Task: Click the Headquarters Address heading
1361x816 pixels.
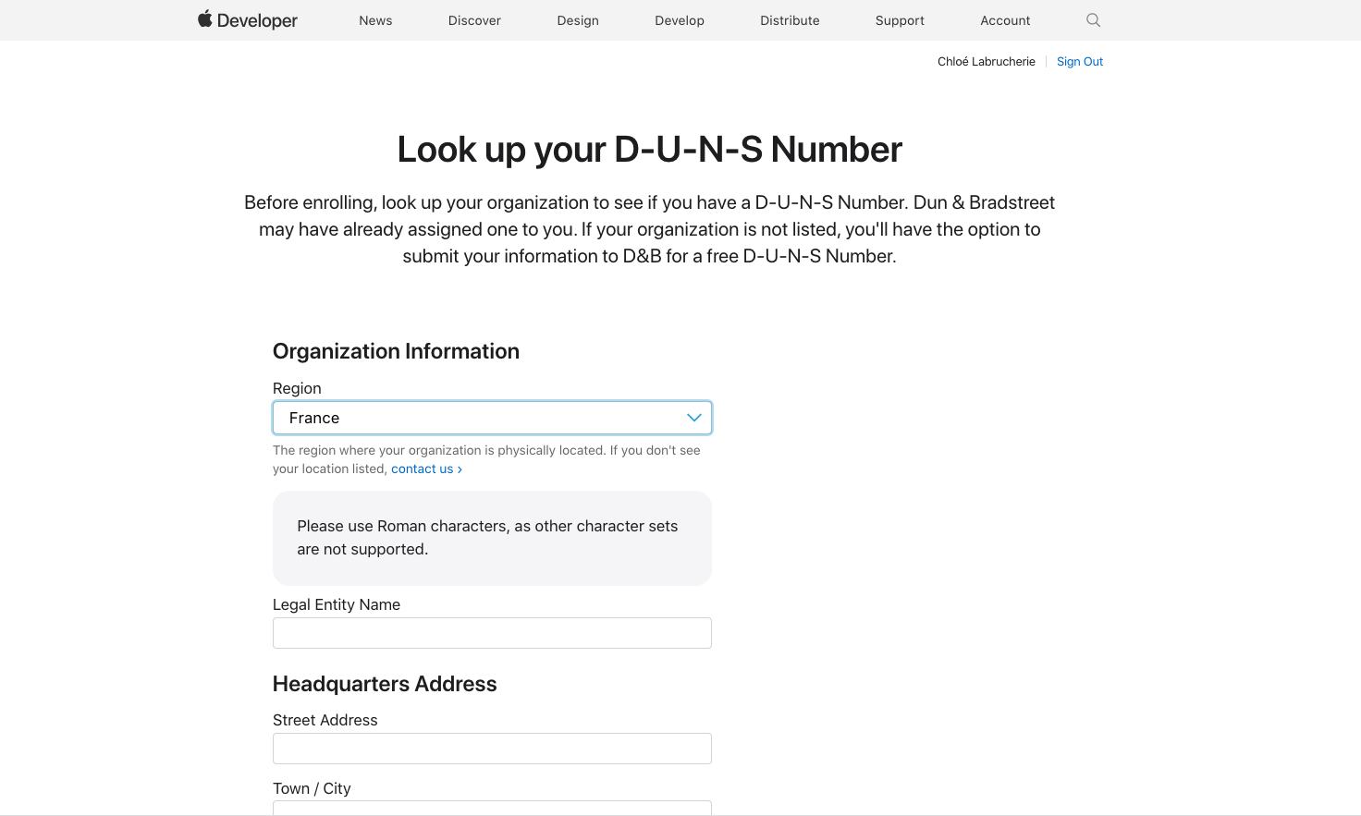Action: (x=385, y=684)
